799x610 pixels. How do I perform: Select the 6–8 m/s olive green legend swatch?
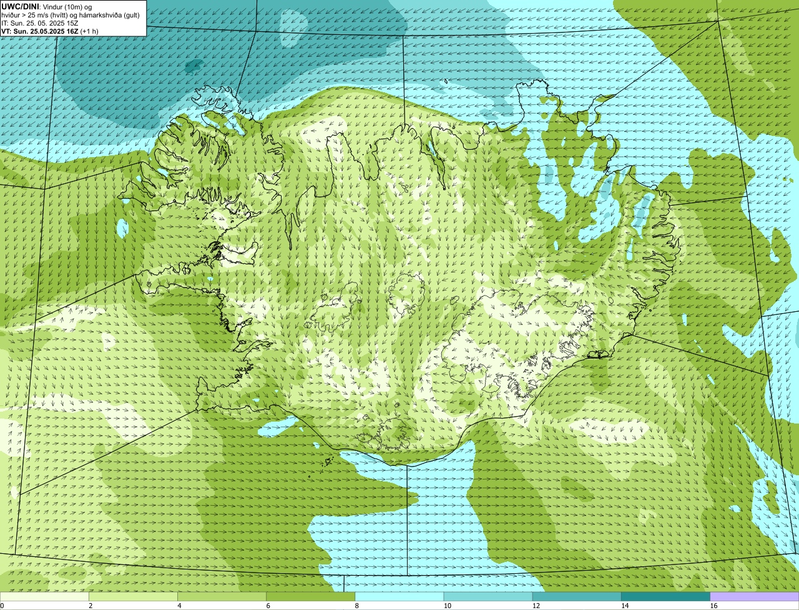click(311, 597)
